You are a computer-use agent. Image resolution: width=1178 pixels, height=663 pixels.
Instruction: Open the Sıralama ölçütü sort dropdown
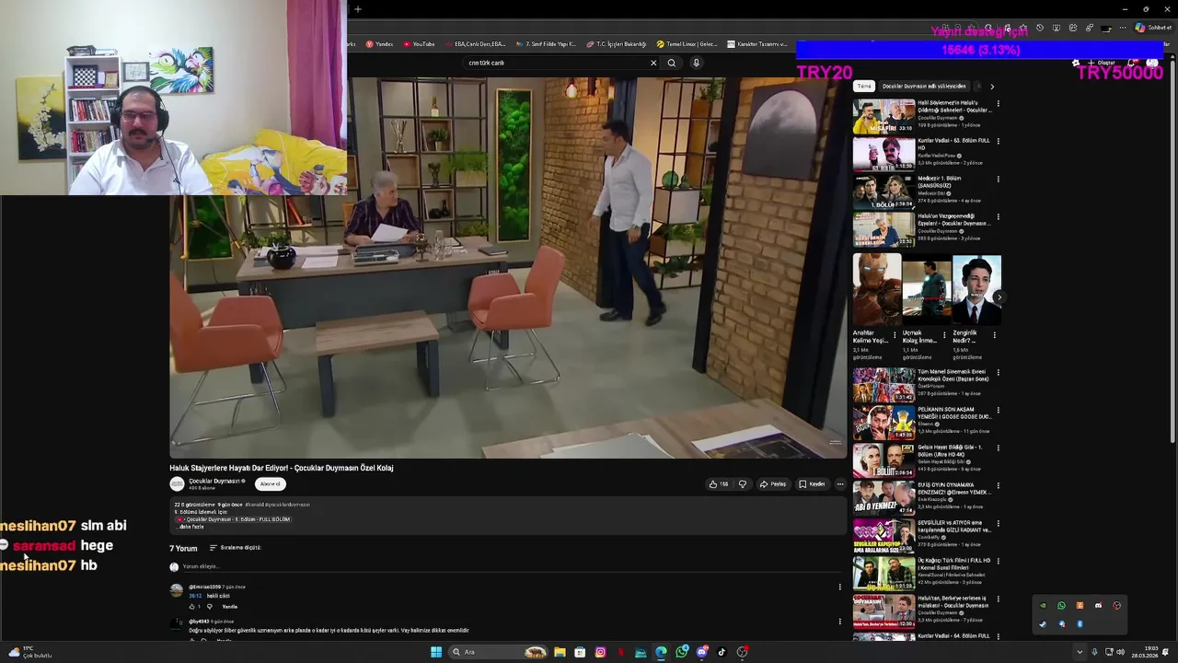(235, 548)
